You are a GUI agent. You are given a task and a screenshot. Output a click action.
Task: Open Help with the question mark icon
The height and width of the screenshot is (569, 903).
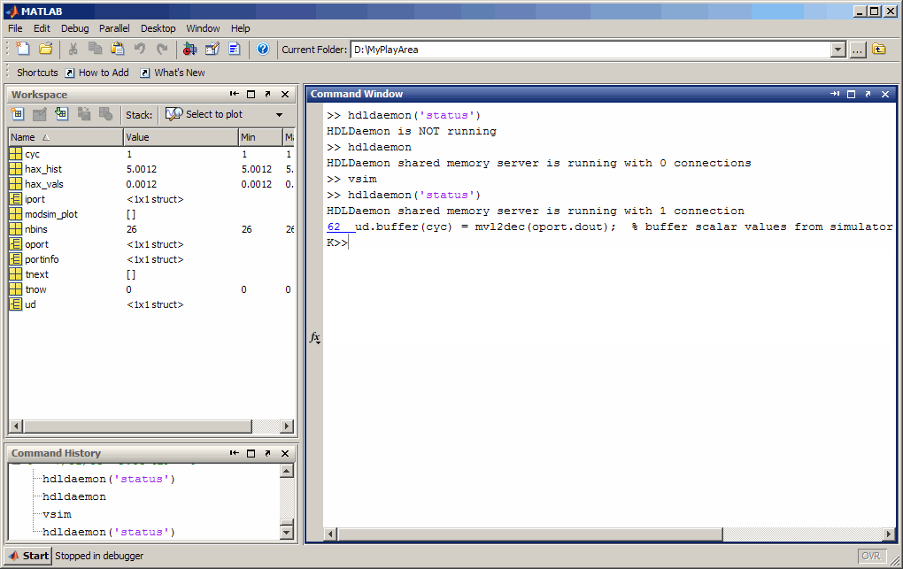tap(263, 49)
